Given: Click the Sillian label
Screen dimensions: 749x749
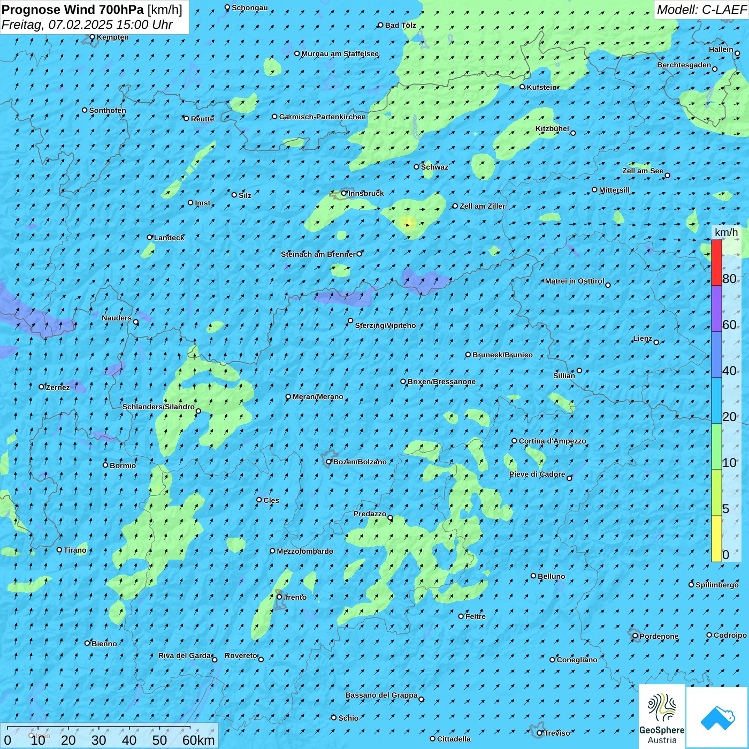Looking at the screenshot, I should click(564, 376).
